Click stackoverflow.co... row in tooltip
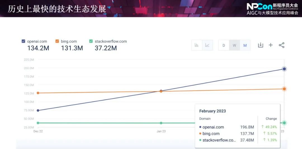This screenshot has width=302, height=149. click(238, 140)
